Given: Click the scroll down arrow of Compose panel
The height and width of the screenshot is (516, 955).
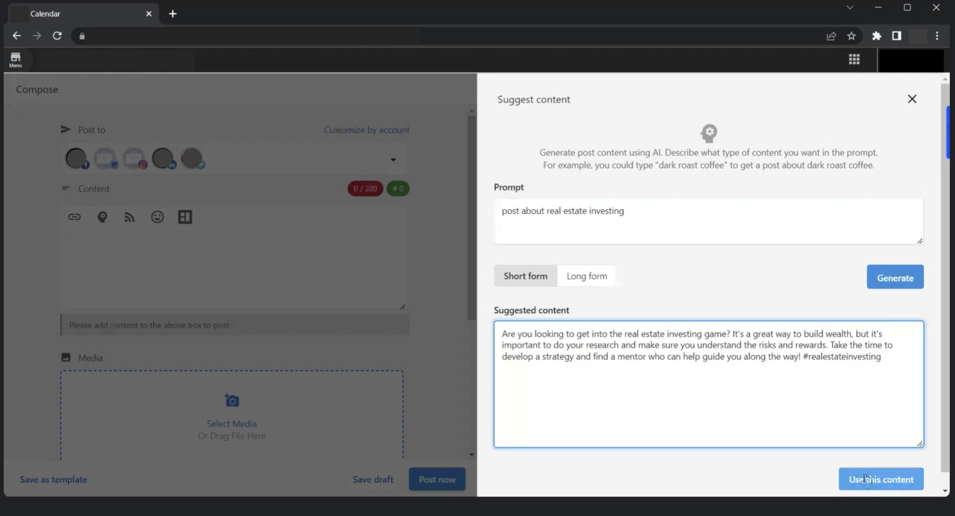Looking at the screenshot, I should click(471, 454).
